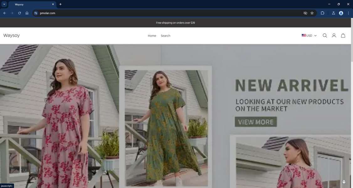The image size is (353, 188).
Task: Open a new tab with plus button
Action: click(60, 4)
